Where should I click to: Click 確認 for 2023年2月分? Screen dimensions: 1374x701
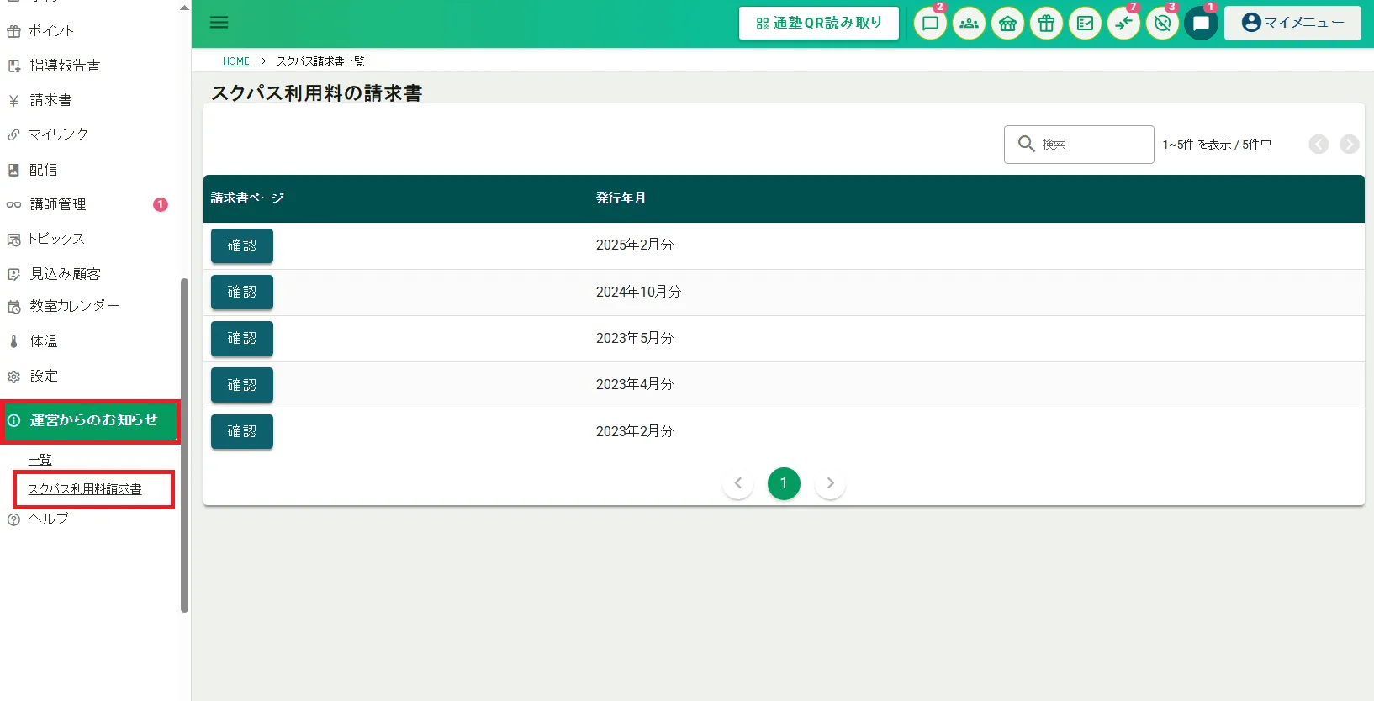tap(242, 431)
